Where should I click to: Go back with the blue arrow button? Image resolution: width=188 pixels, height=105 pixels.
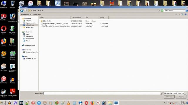pyautogui.click(x=22, y=11)
